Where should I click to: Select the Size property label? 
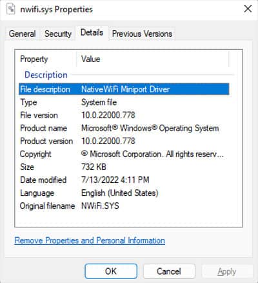27,167
